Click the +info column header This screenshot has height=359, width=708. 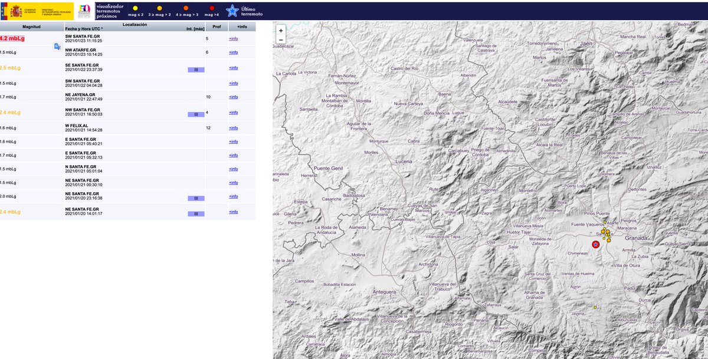[x=242, y=27]
